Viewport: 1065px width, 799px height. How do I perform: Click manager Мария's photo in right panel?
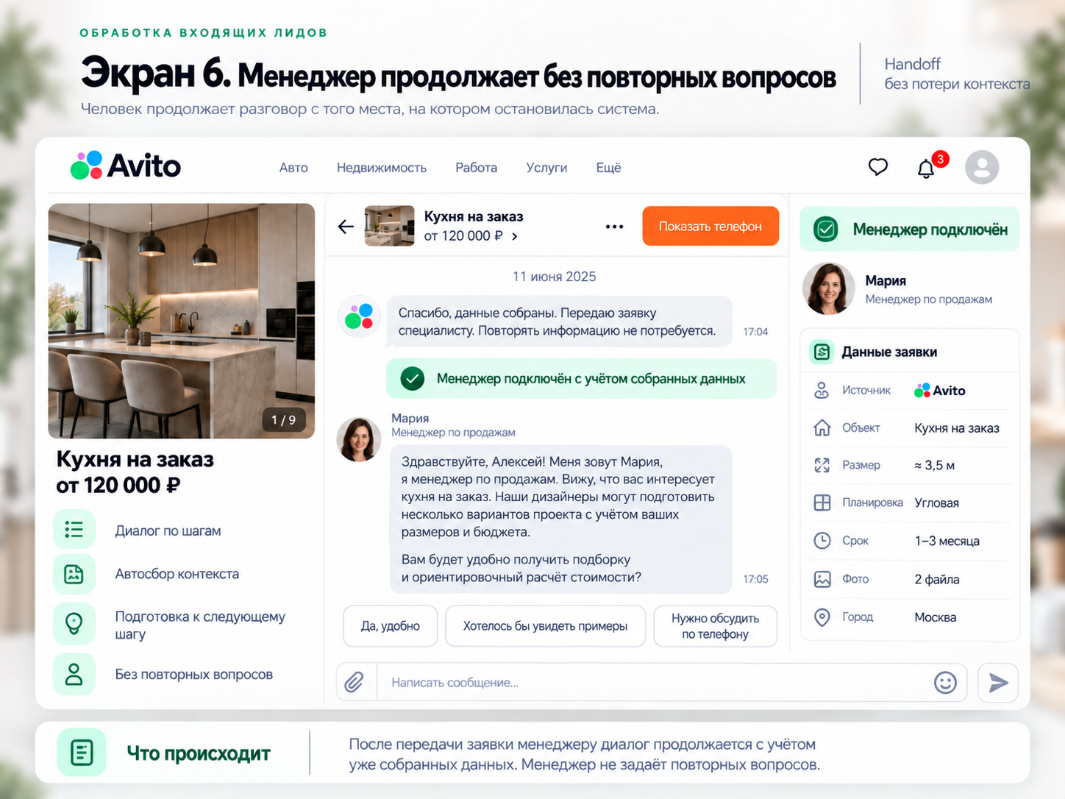pos(828,289)
